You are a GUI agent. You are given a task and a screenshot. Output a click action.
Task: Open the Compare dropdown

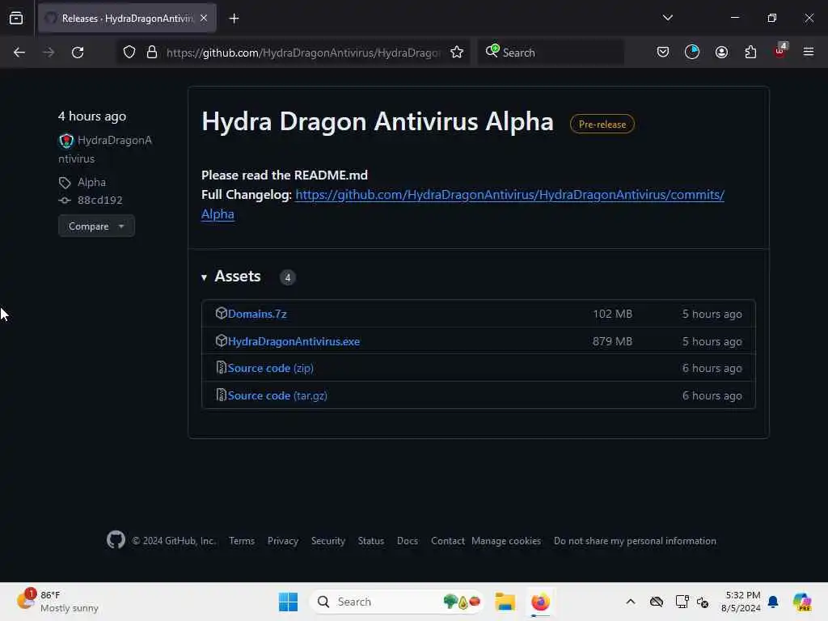click(96, 226)
